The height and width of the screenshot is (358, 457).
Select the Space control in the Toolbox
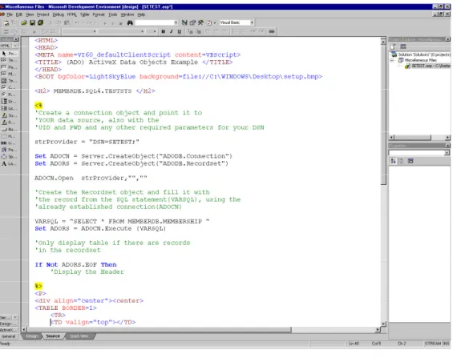10,157
